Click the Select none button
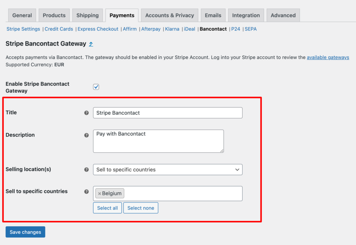This screenshot has width=356, height=245. (x=140, y=208)
